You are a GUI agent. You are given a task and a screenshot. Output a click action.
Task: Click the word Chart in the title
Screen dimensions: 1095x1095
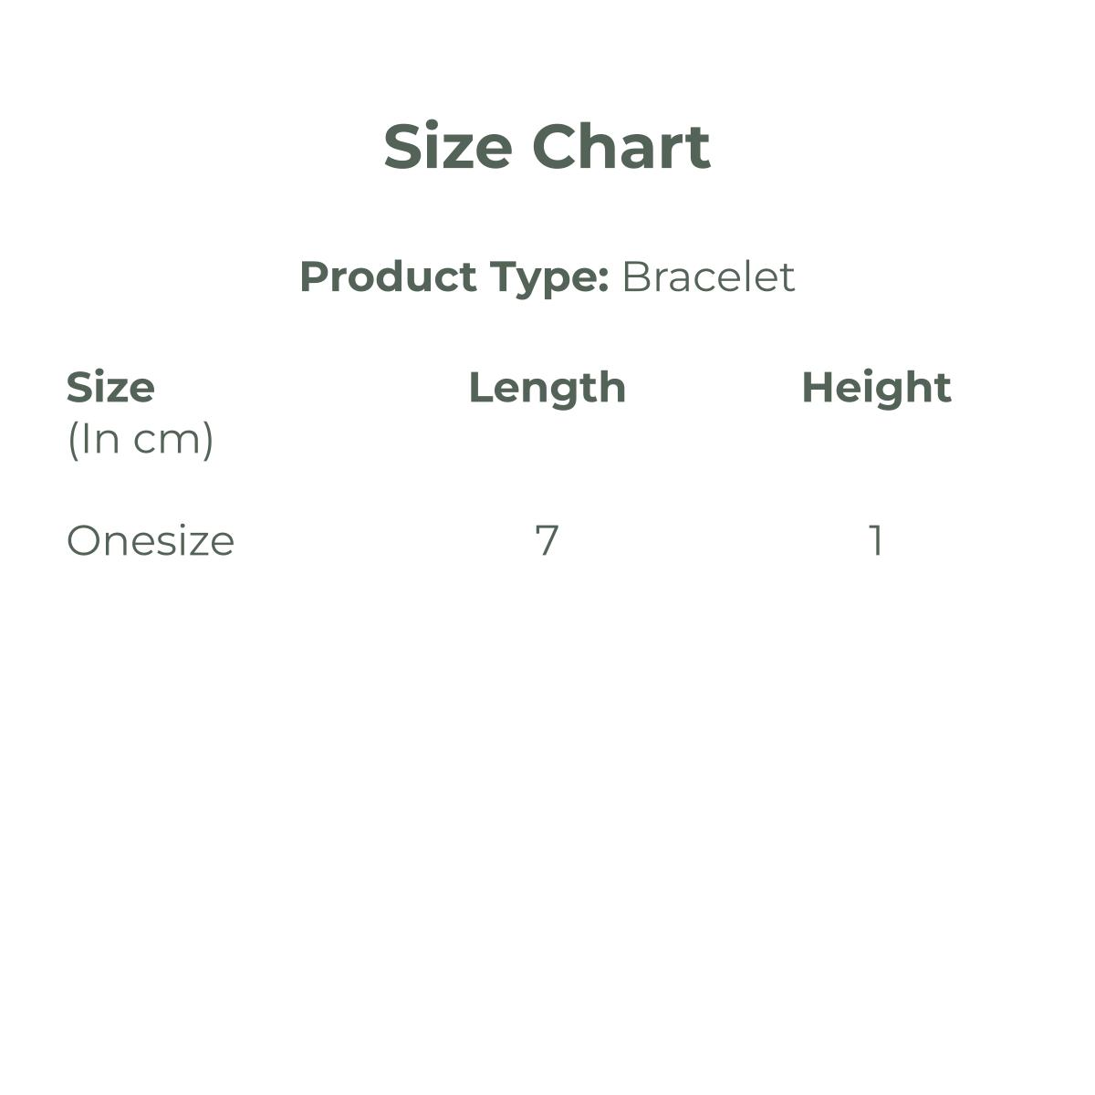tap(620, 147)
